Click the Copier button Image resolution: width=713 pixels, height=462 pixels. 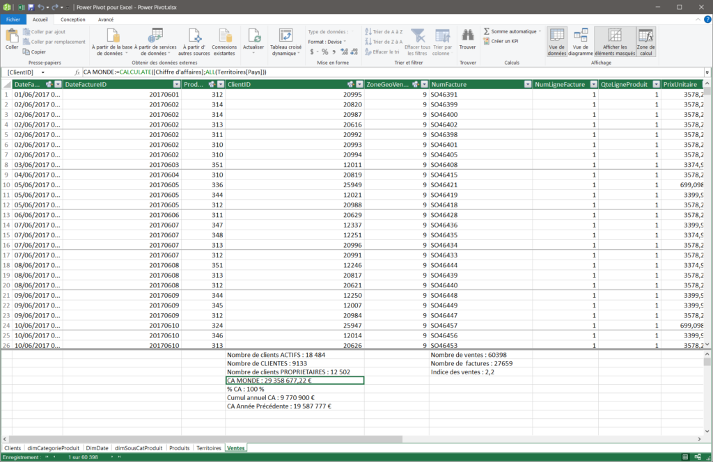click(x=35, y=51)
